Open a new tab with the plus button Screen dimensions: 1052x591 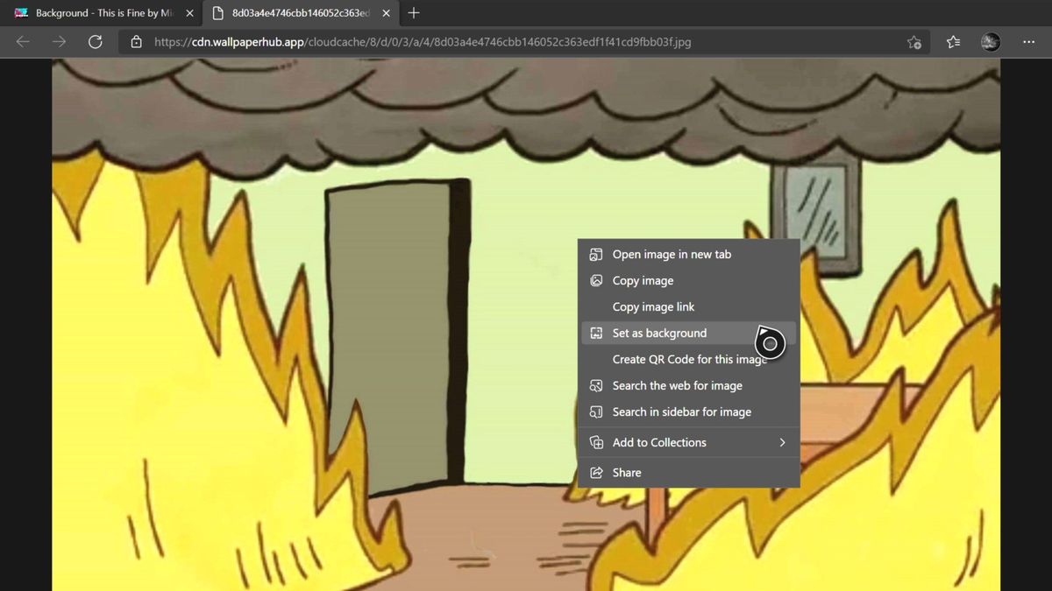[x=413, y=13]
